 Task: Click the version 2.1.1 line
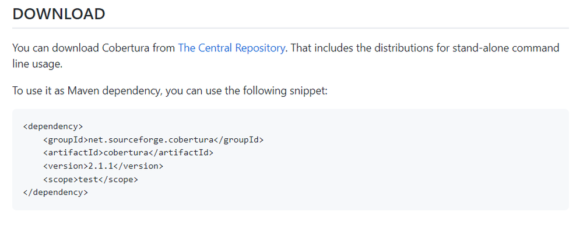pos(103,166)
